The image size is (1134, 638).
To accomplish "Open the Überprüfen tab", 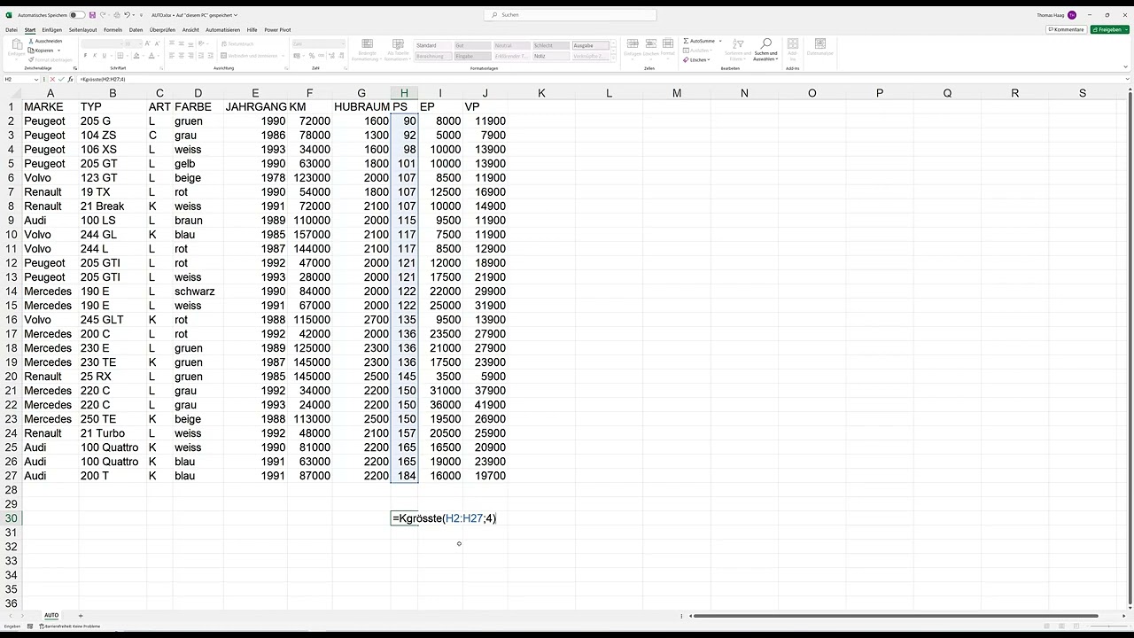I will pyautogui.click(x=163, y=29).
